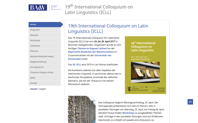Screen dimensions: 198x123
Task: Switch language to Deutsch
Action: [34, 89]
